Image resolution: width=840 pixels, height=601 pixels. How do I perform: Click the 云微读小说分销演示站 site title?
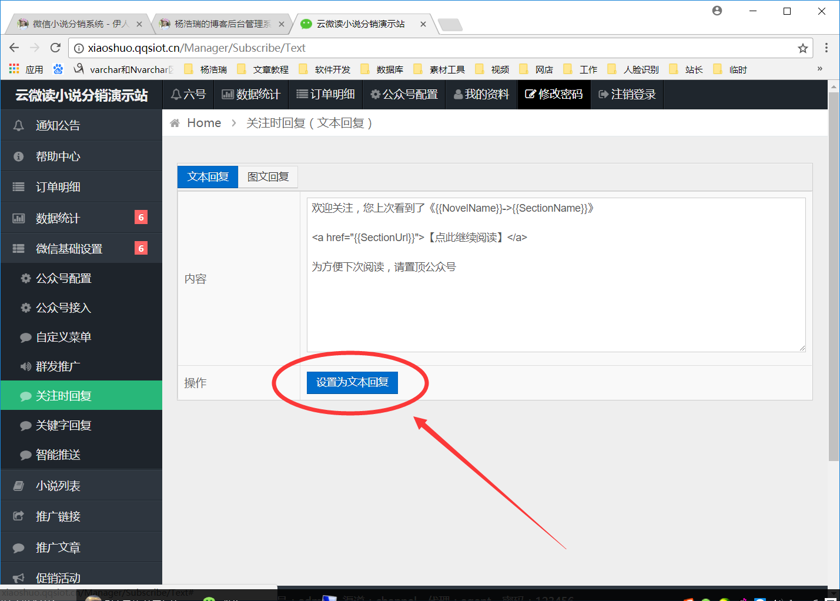click(x=81, y=95)
